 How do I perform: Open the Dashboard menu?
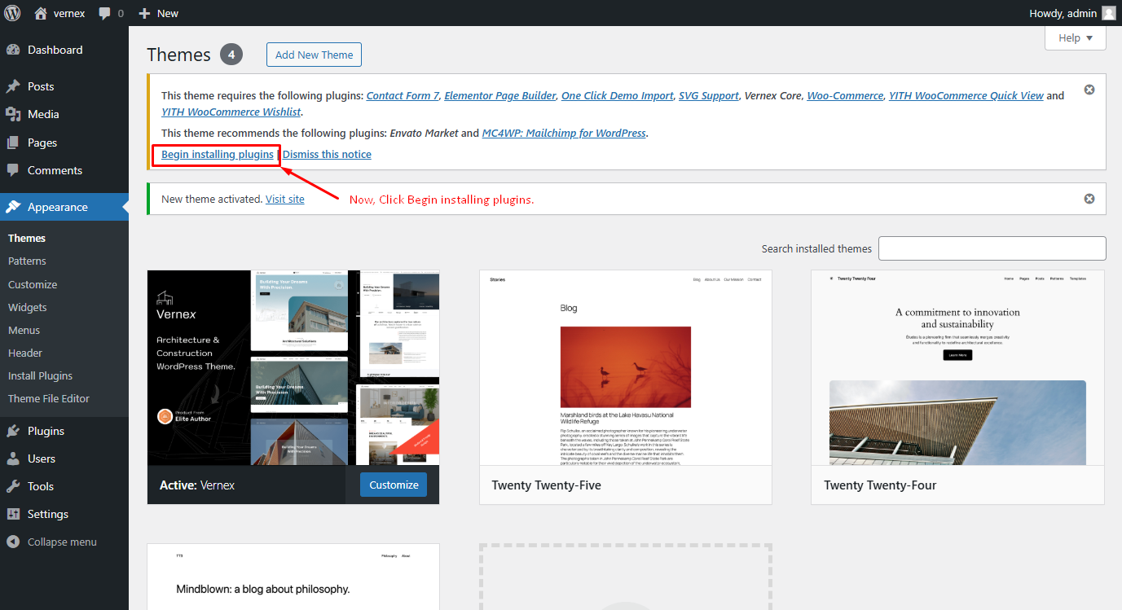point(64,50)
